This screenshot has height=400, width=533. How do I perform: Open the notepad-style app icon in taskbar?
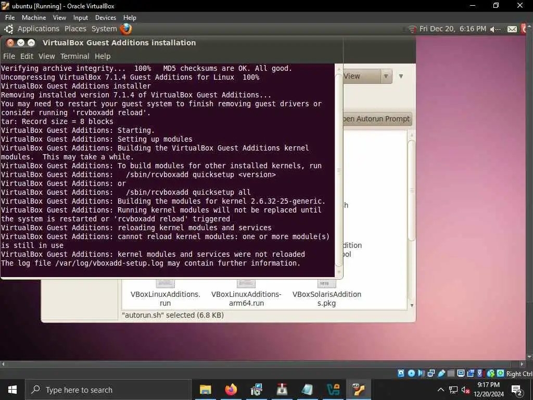tap(307, 390)
